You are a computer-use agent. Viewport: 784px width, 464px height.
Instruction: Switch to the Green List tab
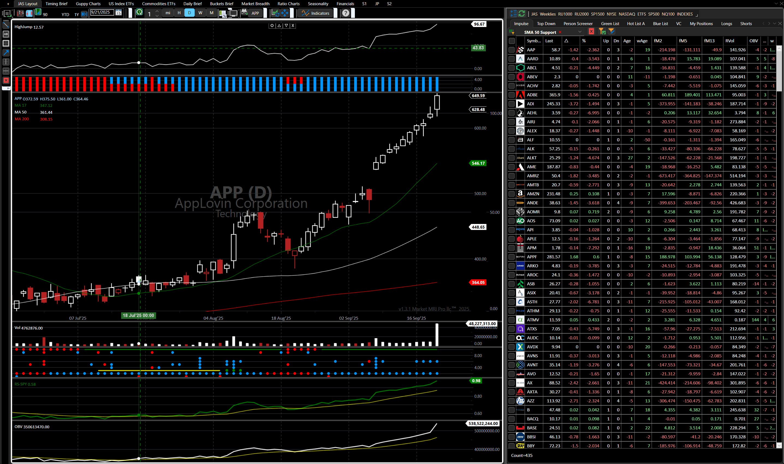[610, 24]
